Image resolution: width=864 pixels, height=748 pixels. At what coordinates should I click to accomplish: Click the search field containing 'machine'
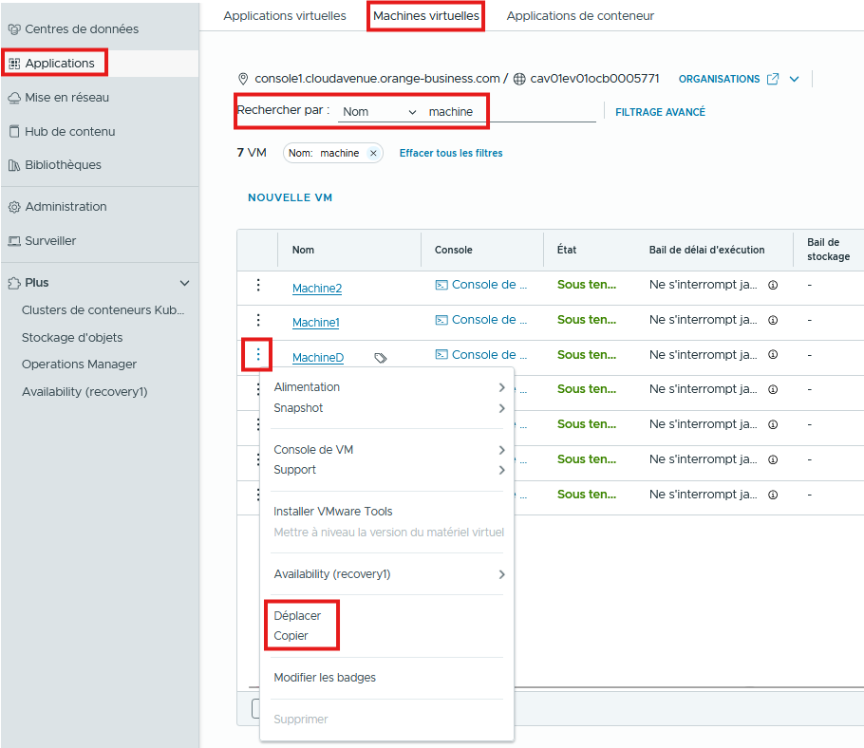point(509,112)
